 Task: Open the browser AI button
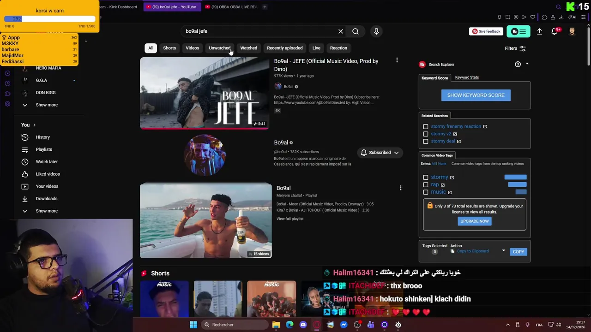[x=573, y=17]
